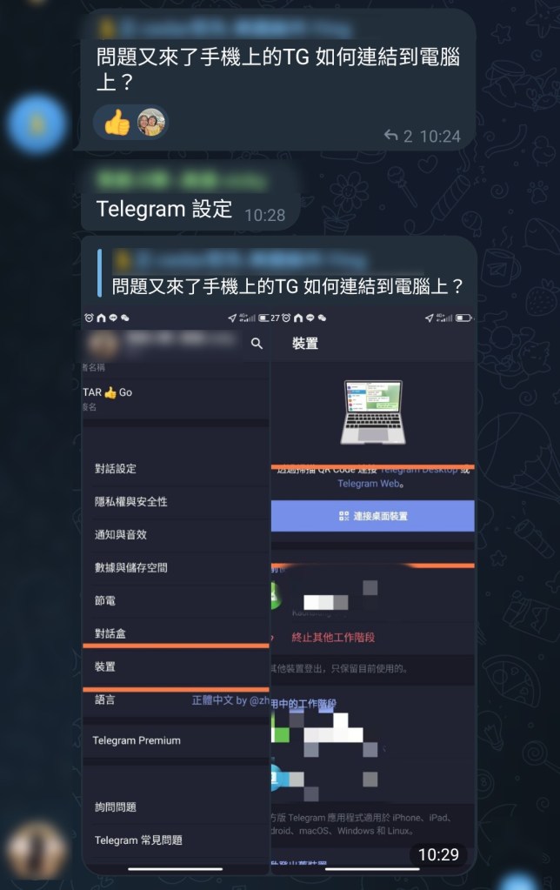
Task: Open the Telegram Web link
Action: [370, 484]
